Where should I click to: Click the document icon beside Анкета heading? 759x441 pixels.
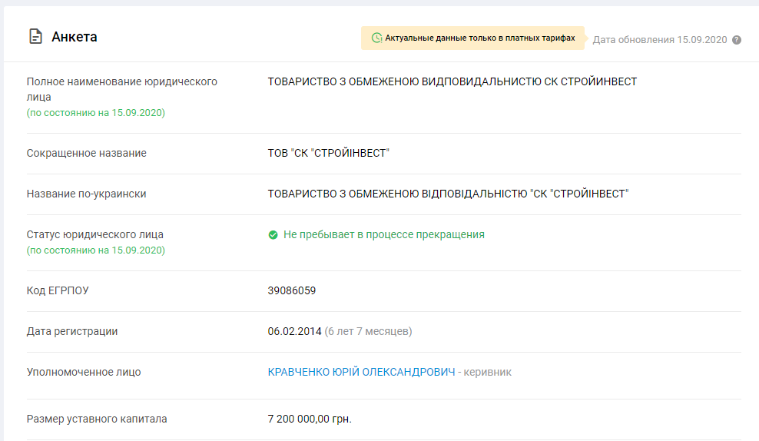pos(35,37)
